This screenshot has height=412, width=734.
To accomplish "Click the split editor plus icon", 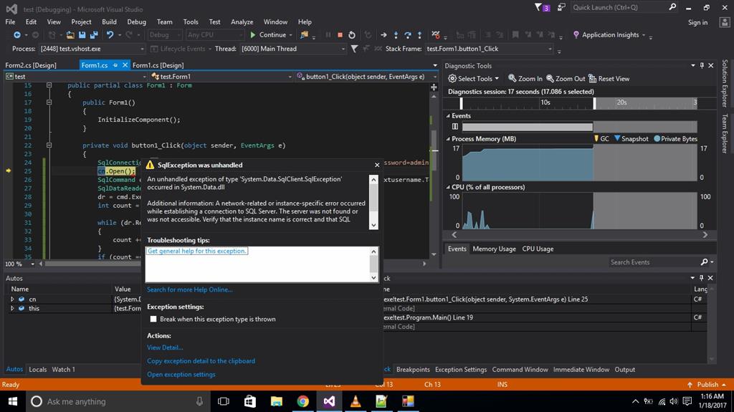I will [x=434, y=87].
